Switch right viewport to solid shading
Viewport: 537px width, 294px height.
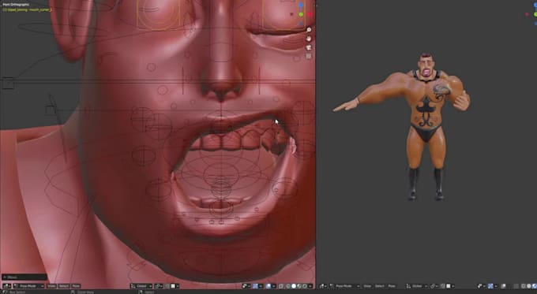529,286
